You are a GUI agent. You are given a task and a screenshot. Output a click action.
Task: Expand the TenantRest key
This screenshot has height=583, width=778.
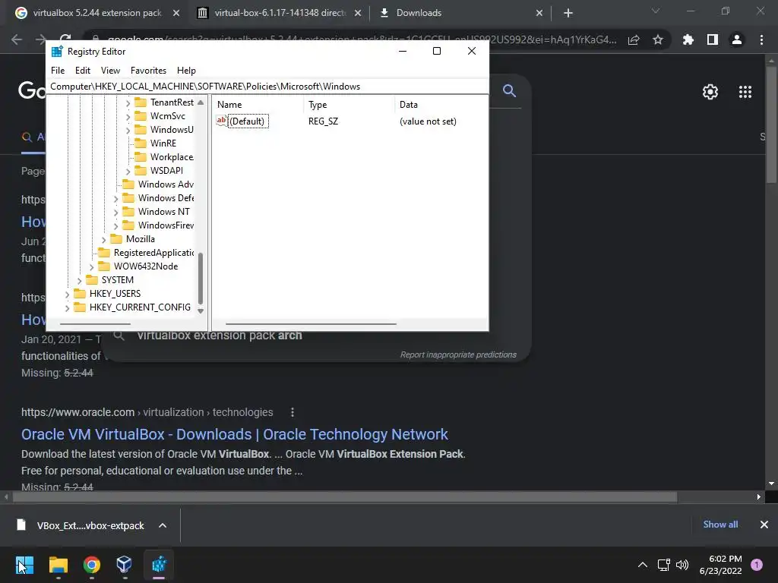[x=128, y=102]
